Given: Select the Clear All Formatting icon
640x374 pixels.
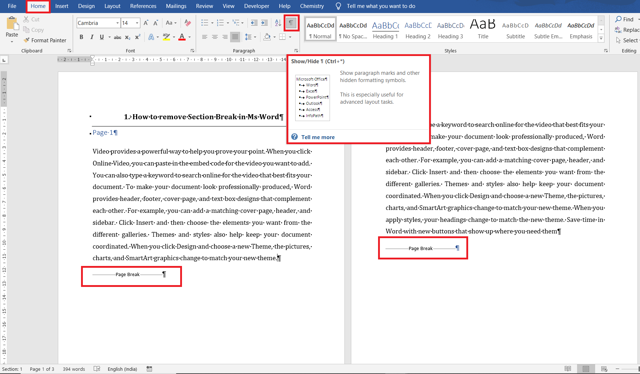Looking at the screenshot, I should (187, 22).
